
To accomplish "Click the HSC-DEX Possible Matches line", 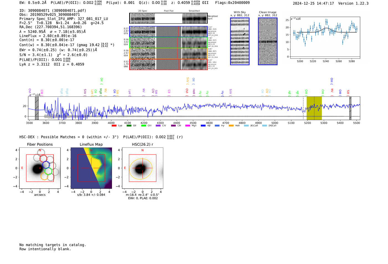I will 101,137.
